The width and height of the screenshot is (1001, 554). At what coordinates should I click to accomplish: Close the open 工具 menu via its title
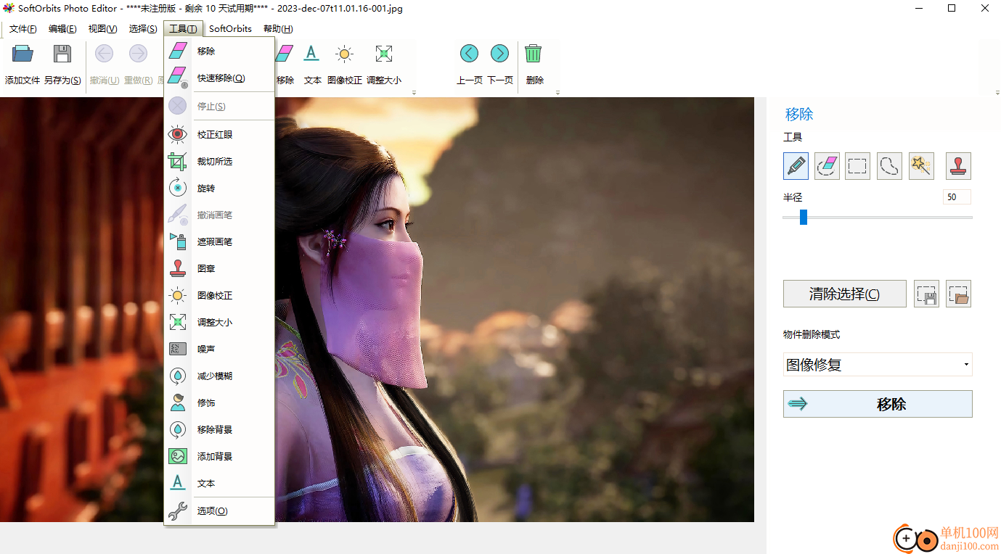click(x=183, y=29)
